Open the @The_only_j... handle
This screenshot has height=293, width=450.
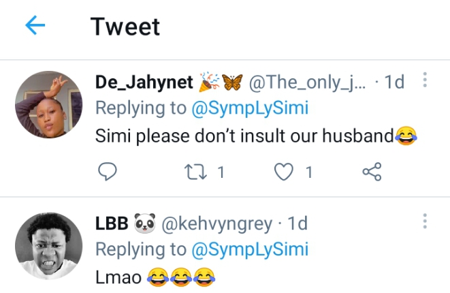[308, 82]
